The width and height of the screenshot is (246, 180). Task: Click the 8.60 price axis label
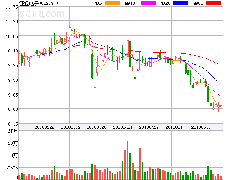13,109
